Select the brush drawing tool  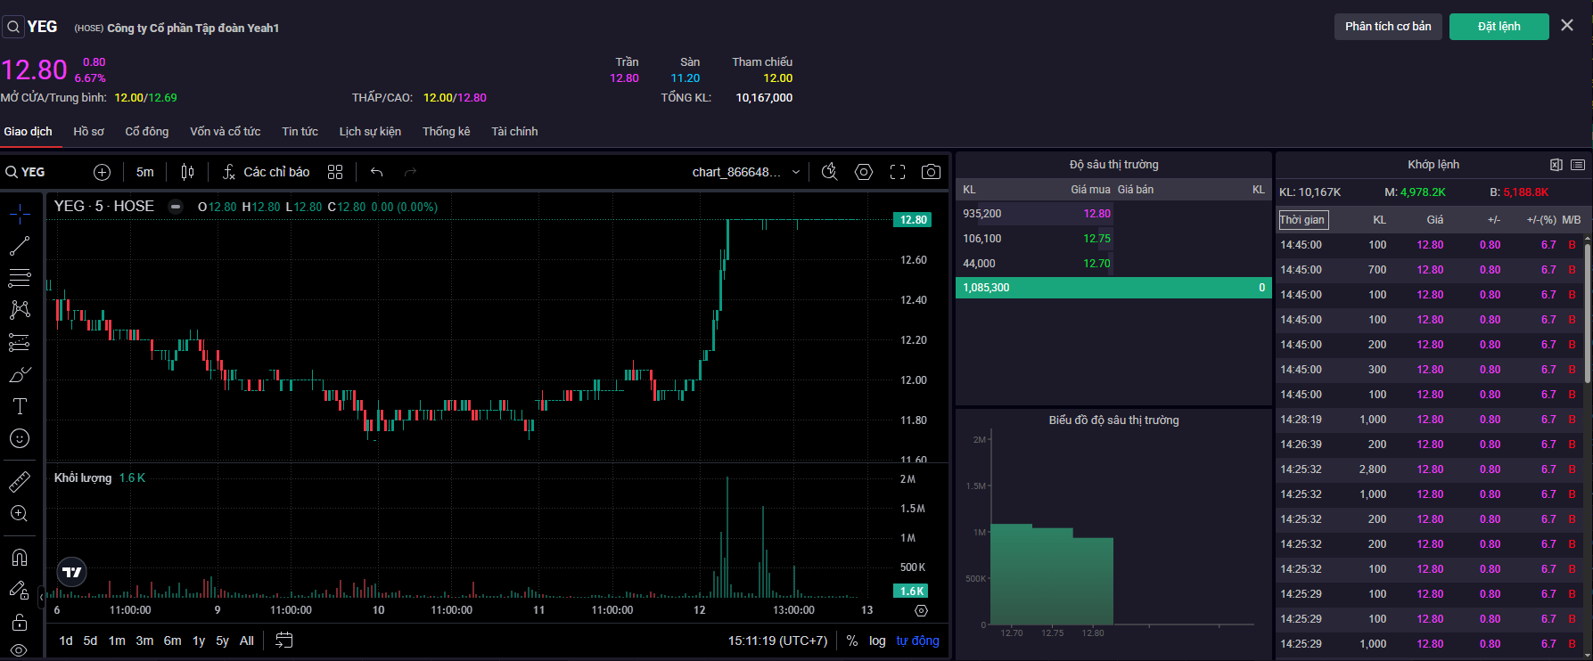(x=20, y=374)
